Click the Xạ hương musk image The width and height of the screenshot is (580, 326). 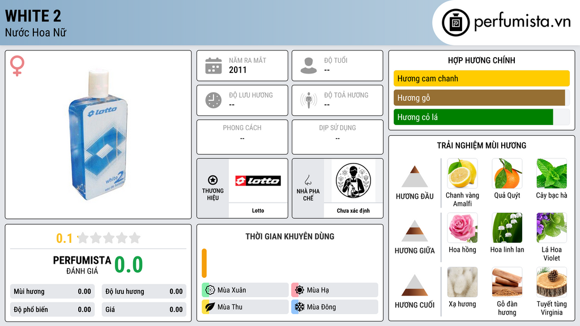[x=462, y=282]
